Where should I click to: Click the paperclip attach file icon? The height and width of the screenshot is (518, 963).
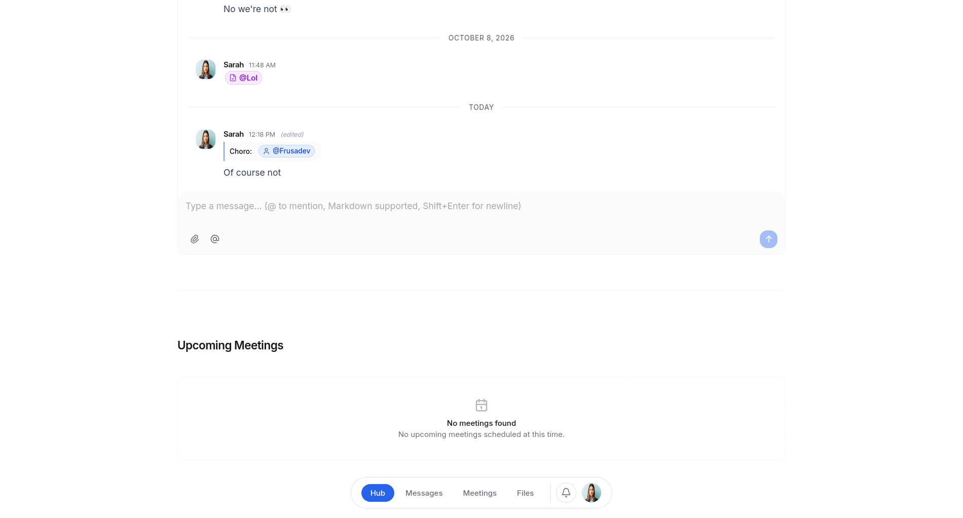(195, 239)
